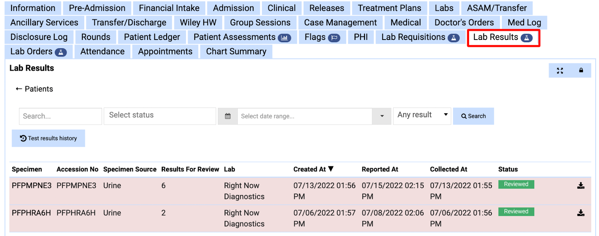Go to the Lab Requisitions tab
This screenshot has height=236, width=599.
[x=420, y=37]
